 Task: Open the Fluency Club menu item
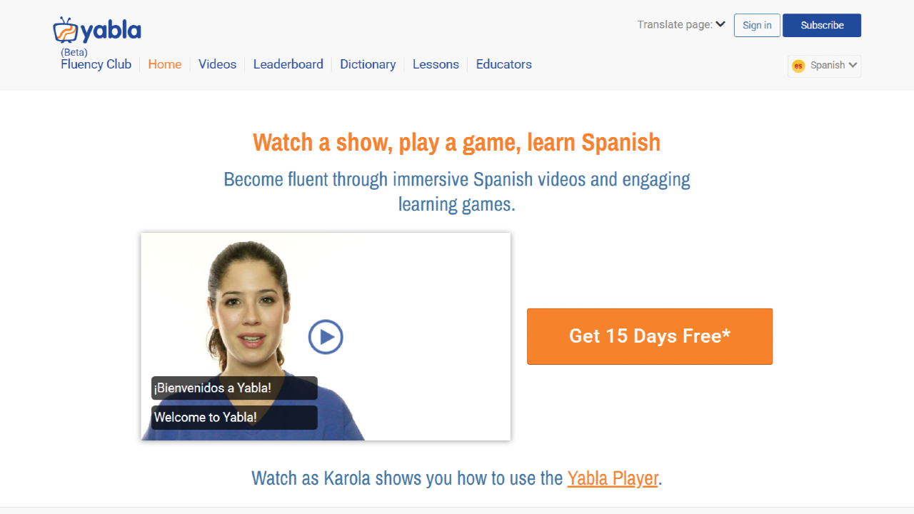point(96,64)
